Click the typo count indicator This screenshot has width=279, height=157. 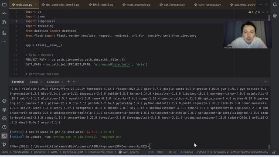point(257,12)
